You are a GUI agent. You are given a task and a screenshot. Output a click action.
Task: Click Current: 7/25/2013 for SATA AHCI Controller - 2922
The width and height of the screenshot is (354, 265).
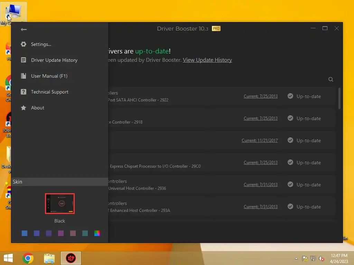(x=261, y=96)
